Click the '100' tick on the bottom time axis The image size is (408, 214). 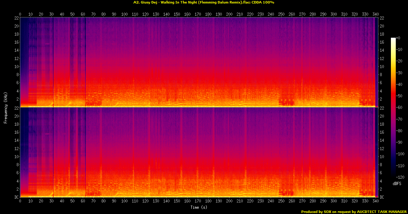[125, 201]
